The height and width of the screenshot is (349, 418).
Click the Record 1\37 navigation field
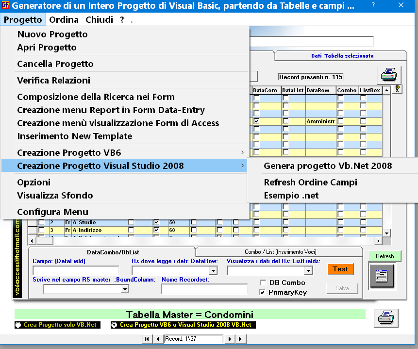point(193,339)
